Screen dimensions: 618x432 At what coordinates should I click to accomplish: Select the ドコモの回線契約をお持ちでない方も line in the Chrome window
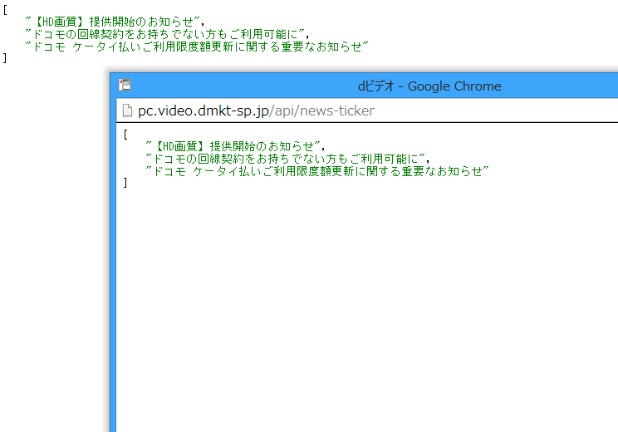tap(287, 159)
